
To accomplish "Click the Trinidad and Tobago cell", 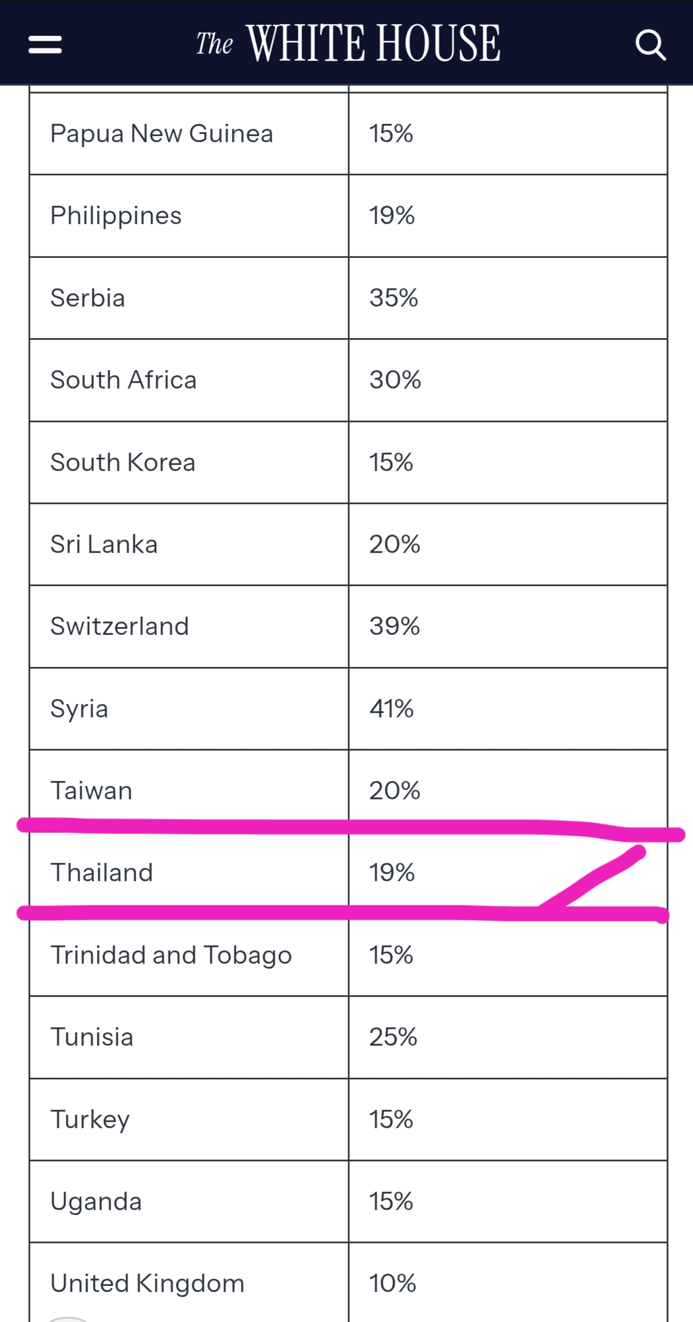I will tap(171, 955).
